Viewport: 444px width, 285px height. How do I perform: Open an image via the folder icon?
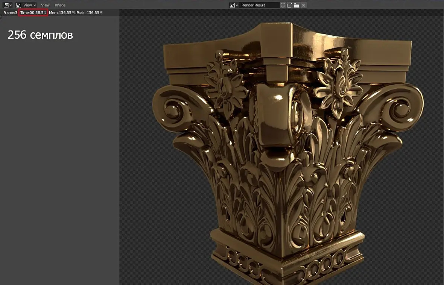tap(297, 5)
